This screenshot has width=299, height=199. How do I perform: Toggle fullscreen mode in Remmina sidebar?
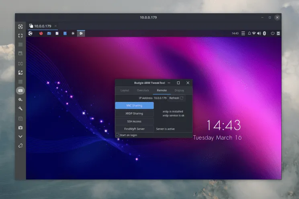coord(20,36)
